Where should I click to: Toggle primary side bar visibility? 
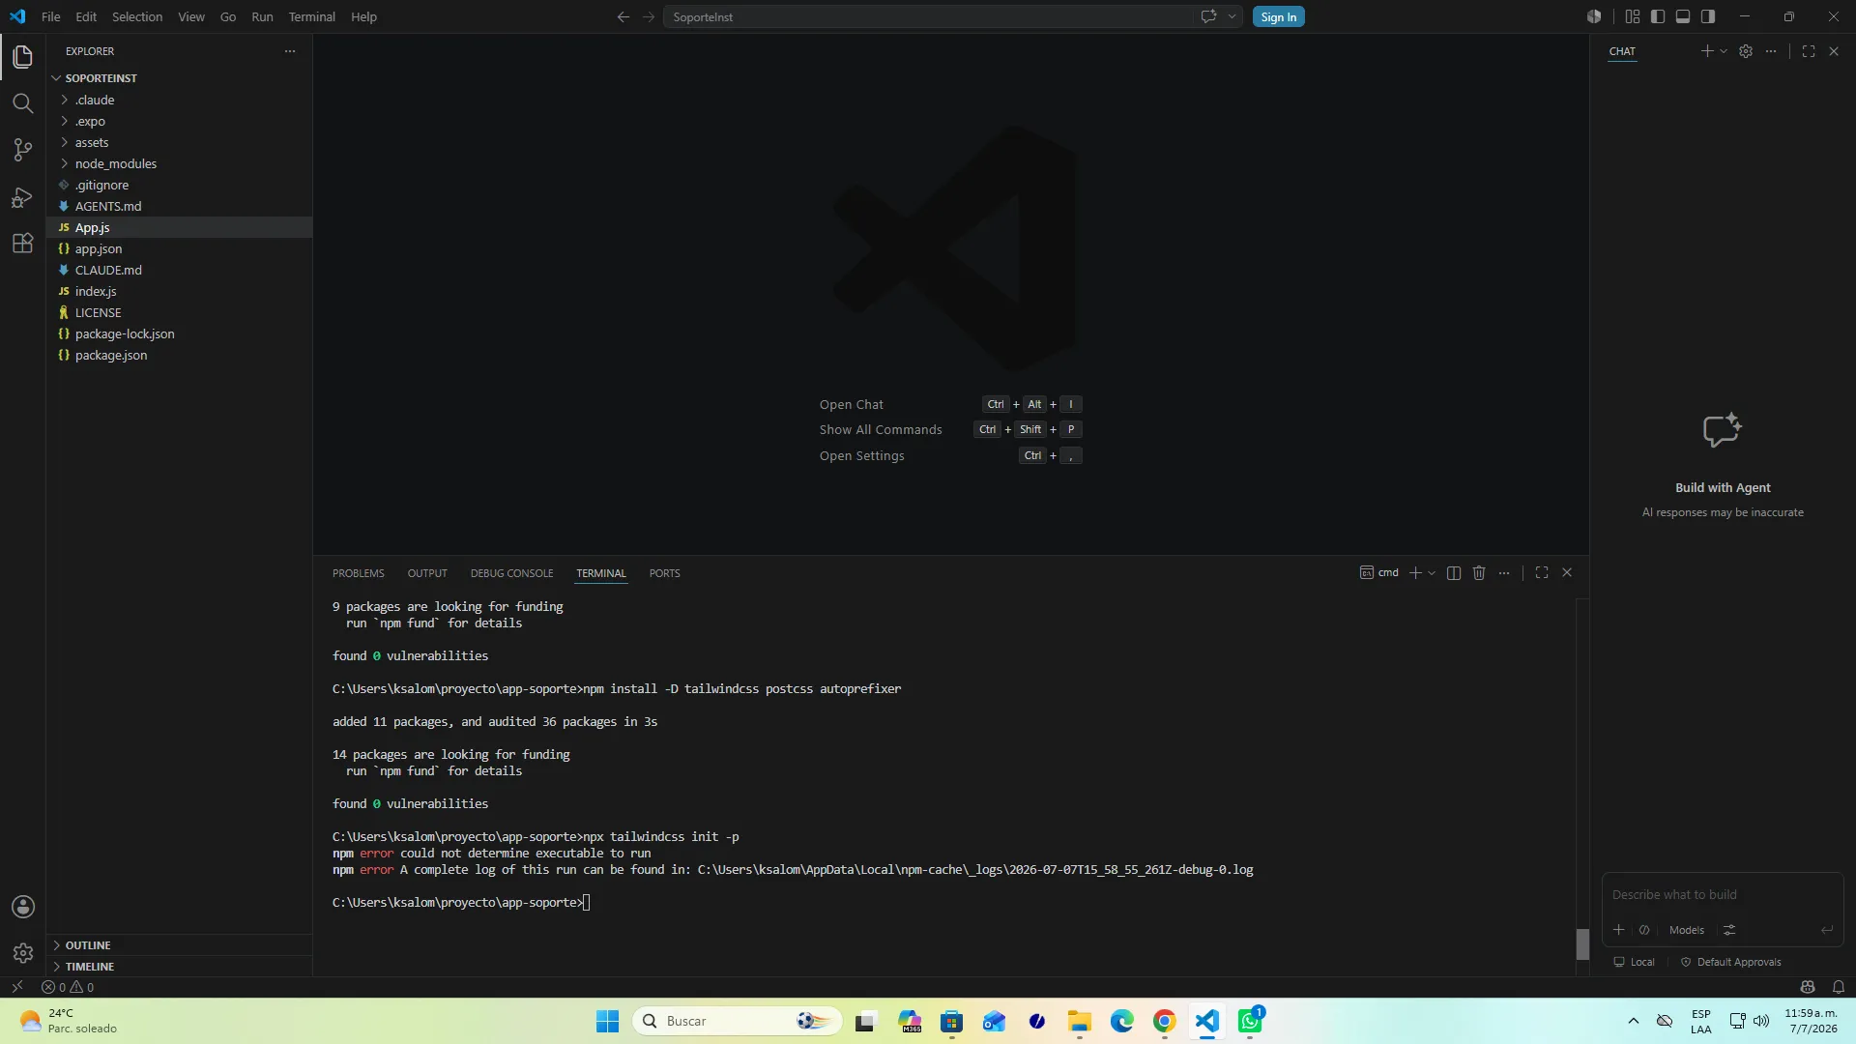[x=1658, y=16]
